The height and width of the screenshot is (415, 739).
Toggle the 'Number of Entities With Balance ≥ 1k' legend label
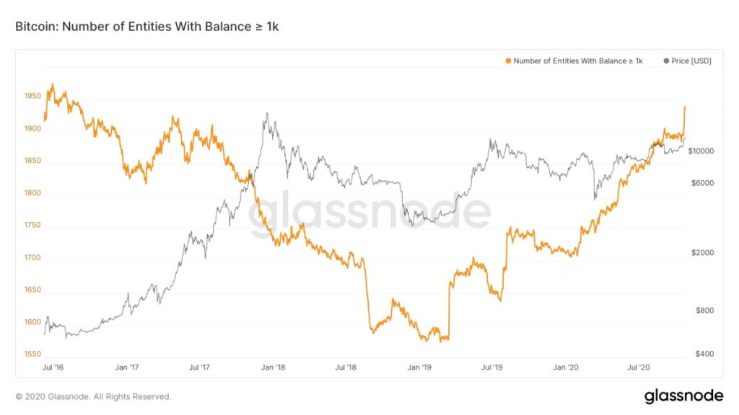click(x=577, y=61)
